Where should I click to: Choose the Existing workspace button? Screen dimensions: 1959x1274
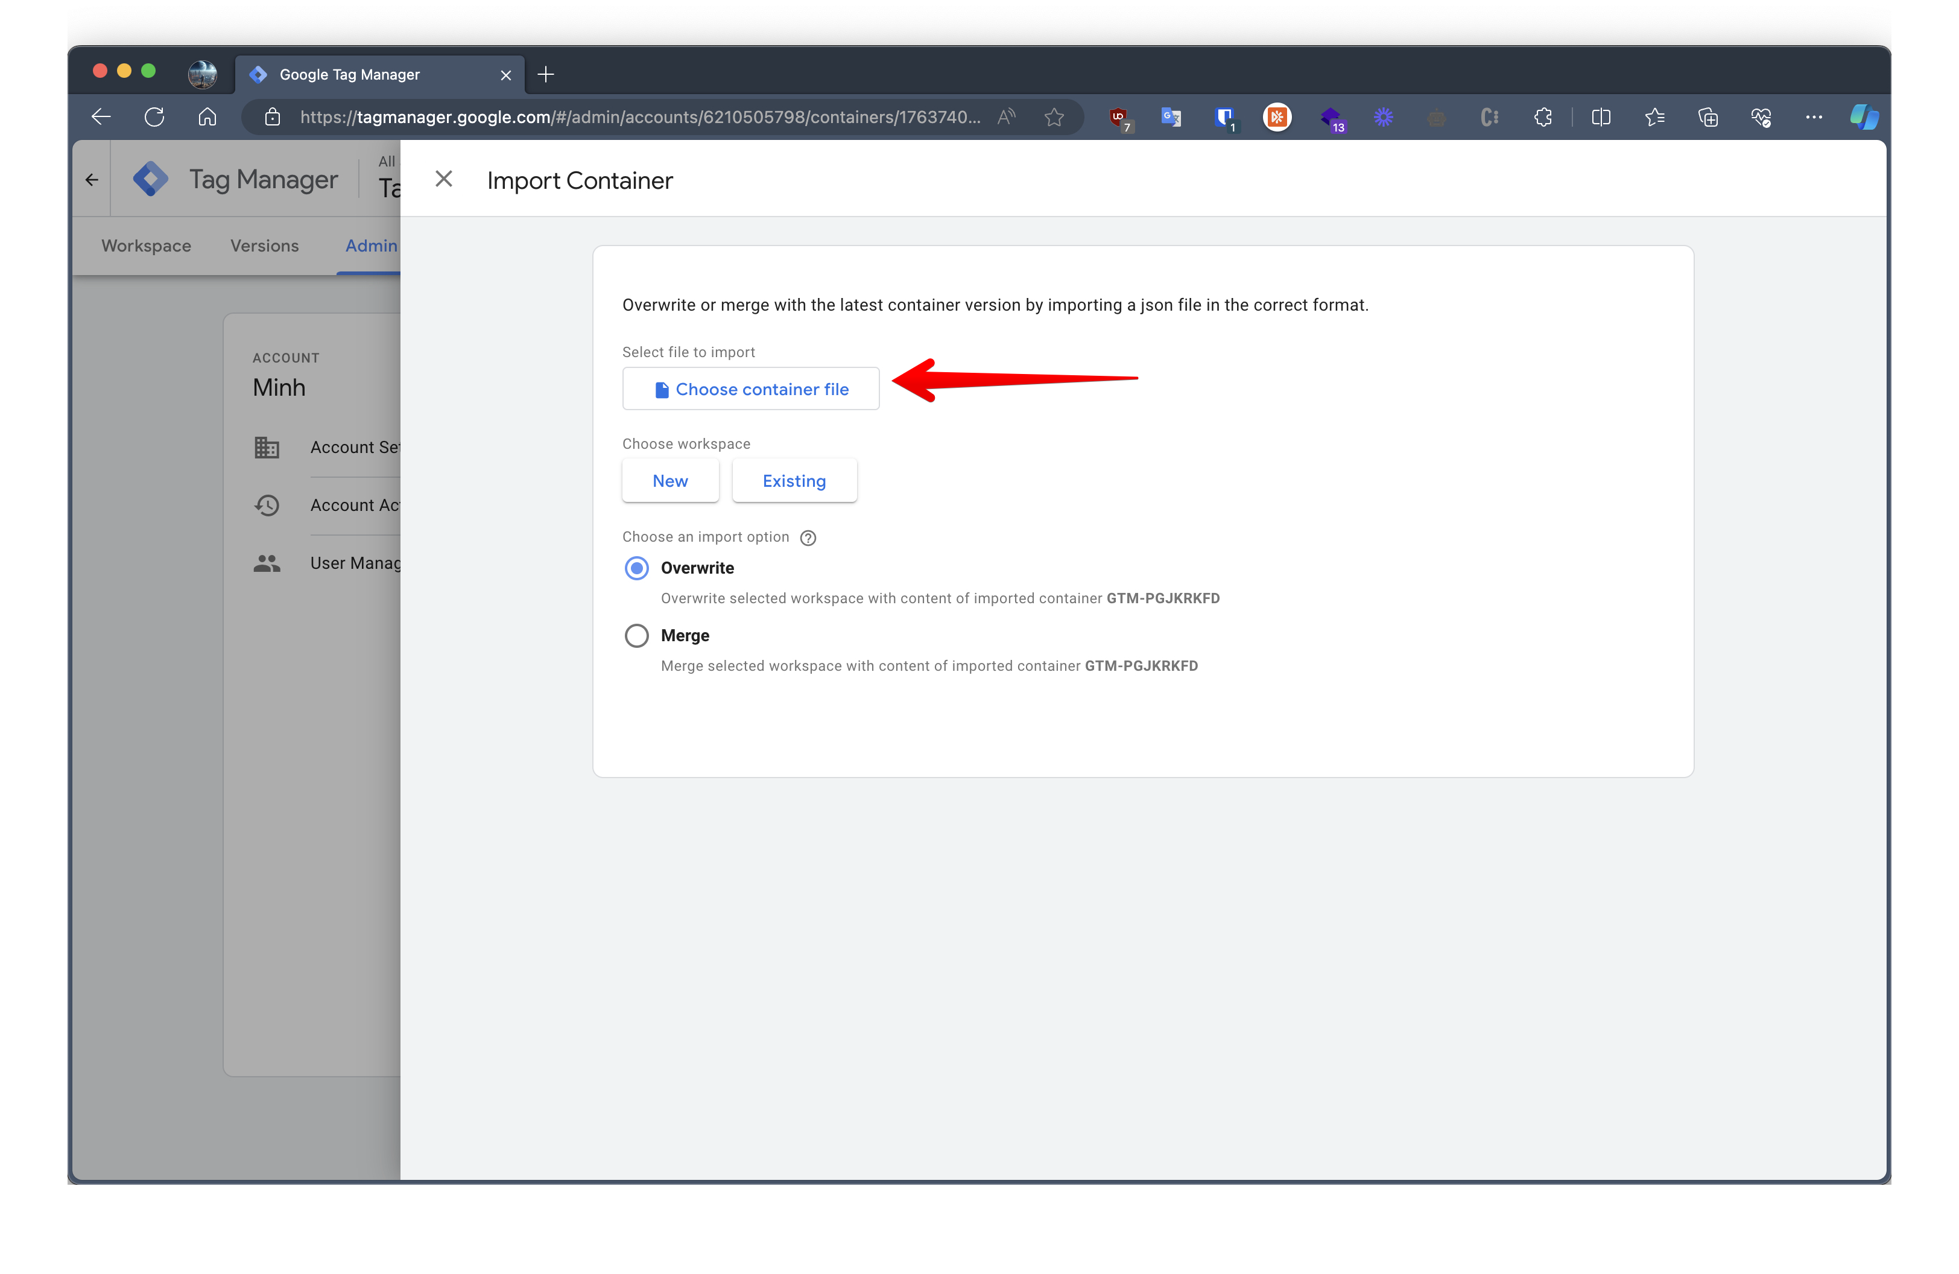[794, 481]
